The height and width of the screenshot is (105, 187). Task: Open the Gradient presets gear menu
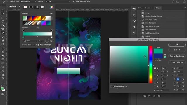(x=51, y=13)
